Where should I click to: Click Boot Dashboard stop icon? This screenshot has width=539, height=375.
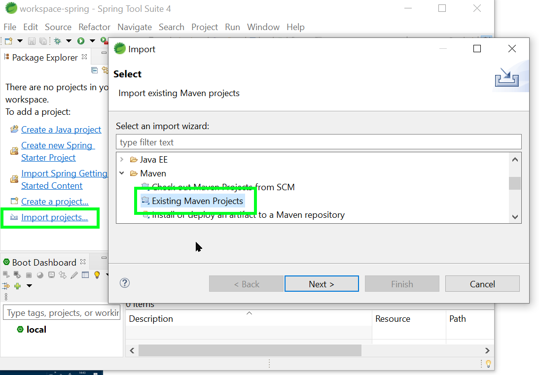pyautogui.click(x=29, y=275)
